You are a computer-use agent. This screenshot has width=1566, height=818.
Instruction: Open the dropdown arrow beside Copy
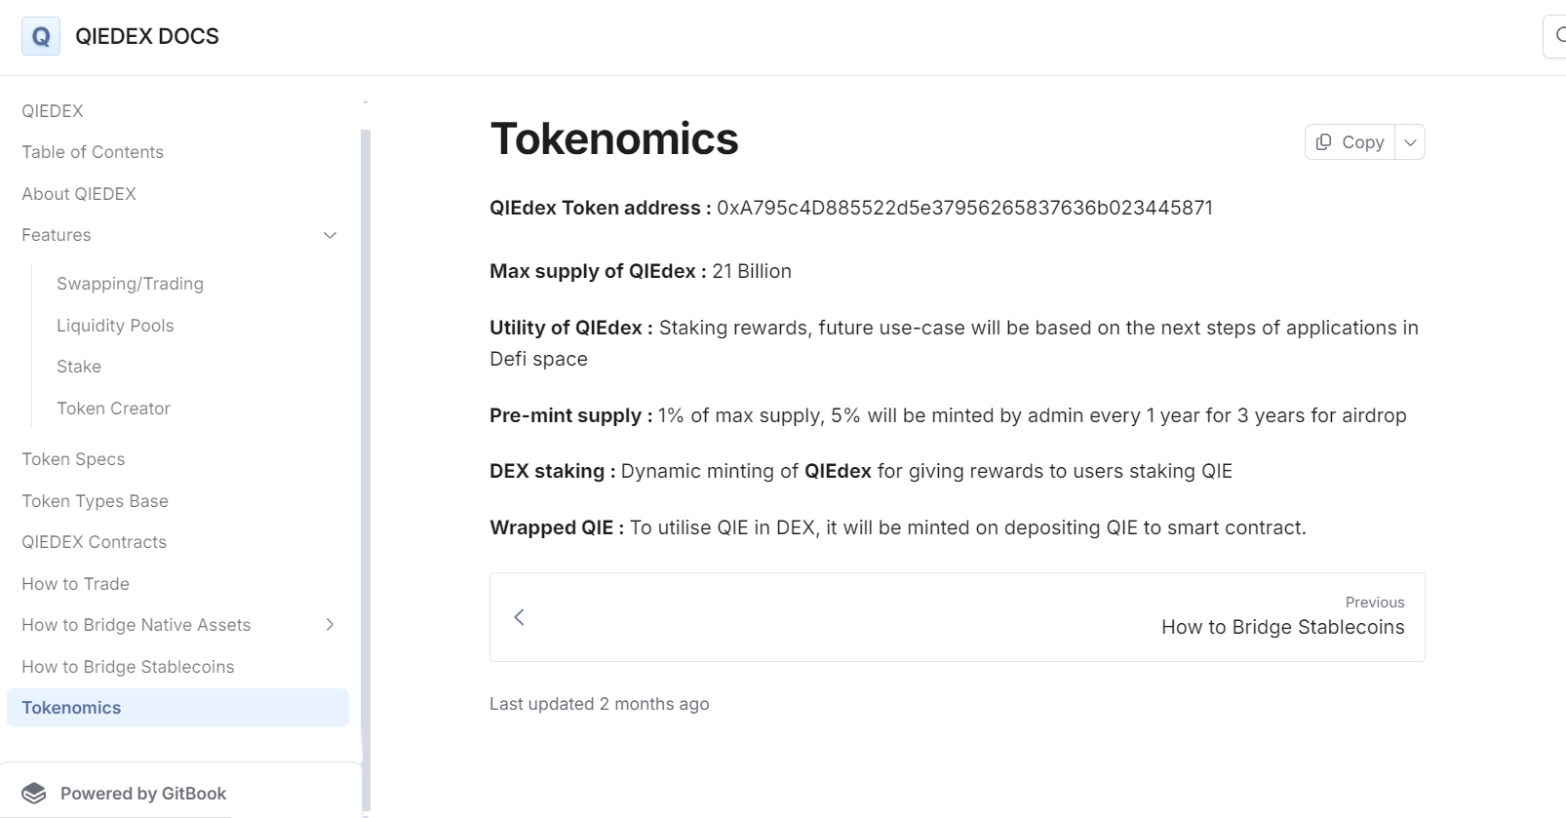[x=1409, y=141]
